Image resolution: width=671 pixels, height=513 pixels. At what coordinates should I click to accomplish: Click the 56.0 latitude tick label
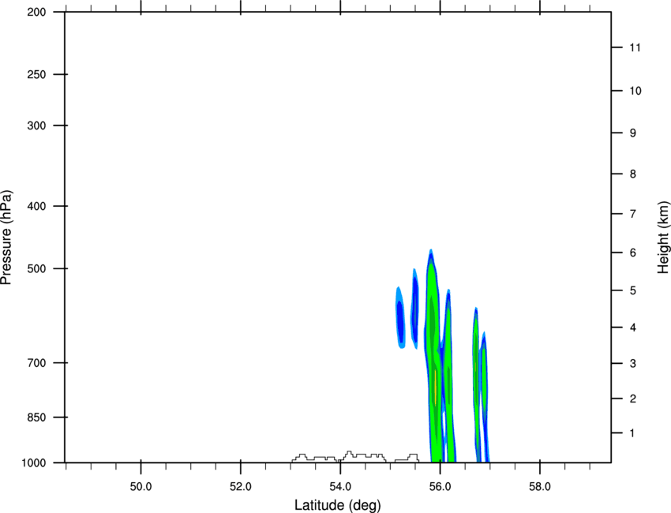pos(440,487)
